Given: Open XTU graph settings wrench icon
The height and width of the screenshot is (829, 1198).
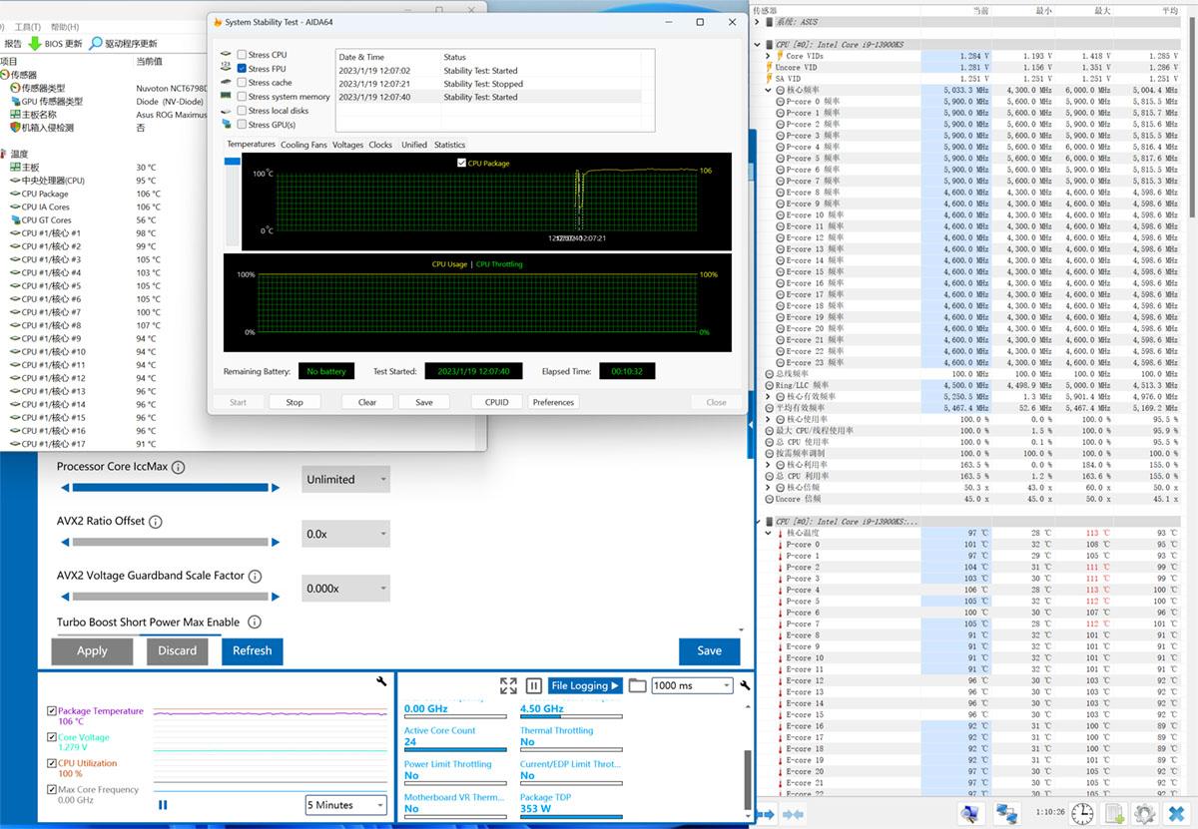Looking at the screenshot, I should tap(381, 681).
